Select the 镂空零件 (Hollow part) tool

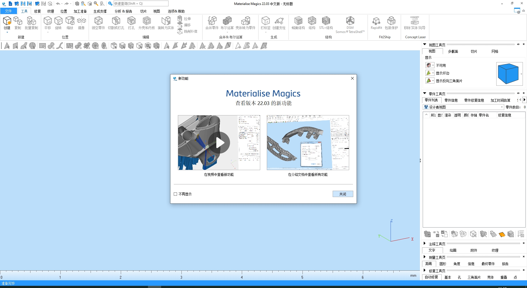click(x=98, y=23)
